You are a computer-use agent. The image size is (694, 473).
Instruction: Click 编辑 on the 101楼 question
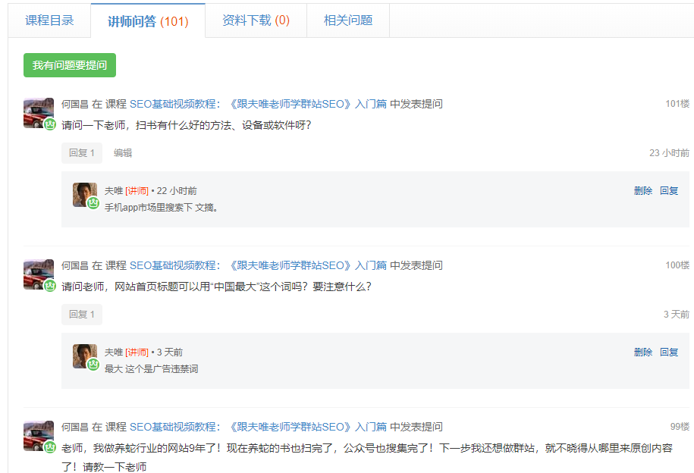point(123,153)
